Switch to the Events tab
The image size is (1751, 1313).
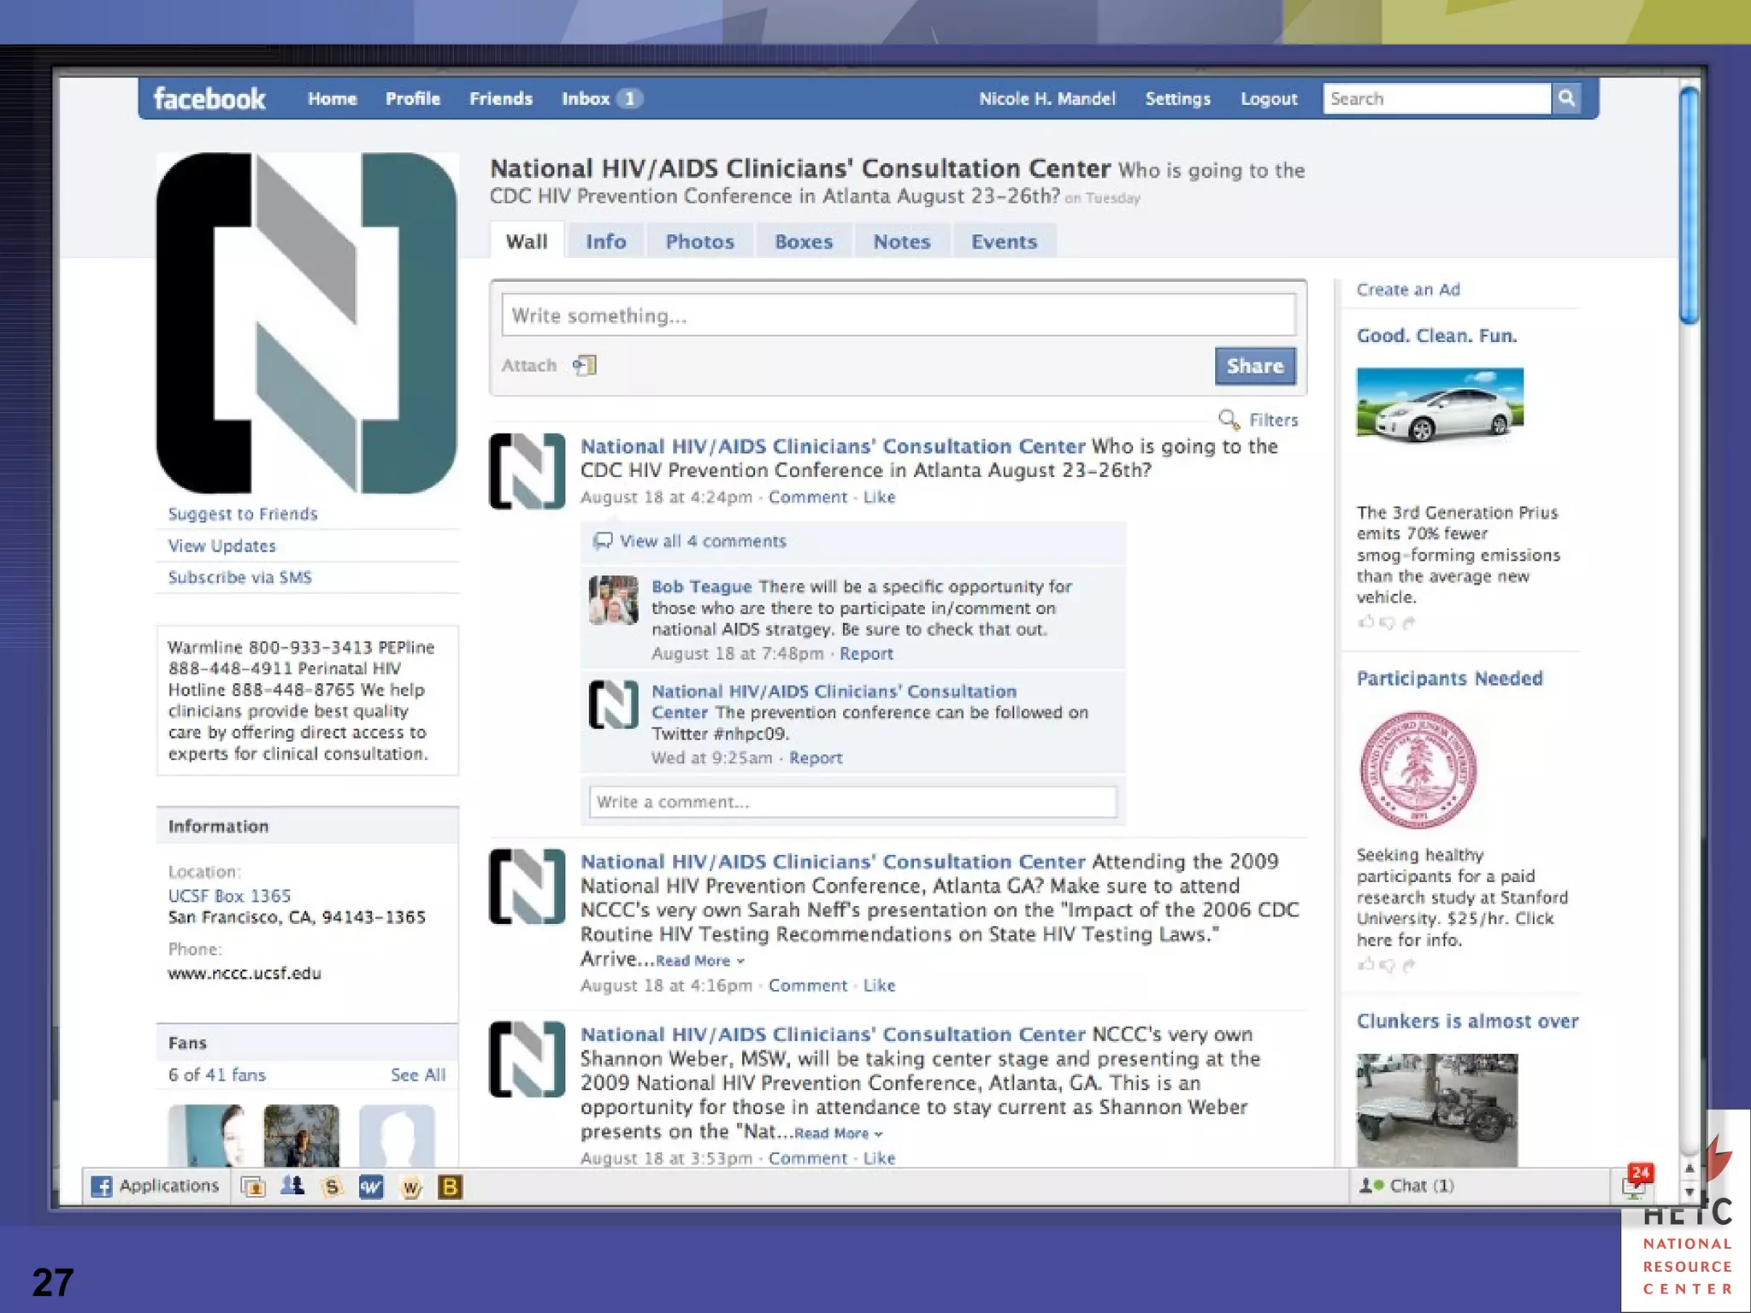click(x=1003, y=242)
